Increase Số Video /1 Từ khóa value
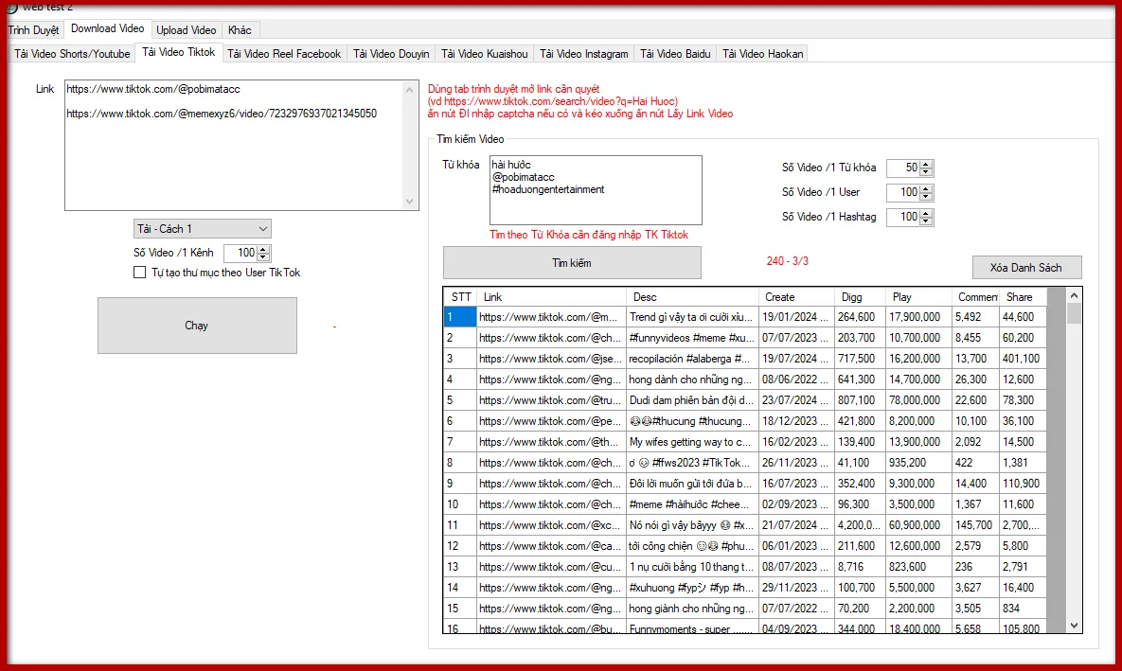The width and height of the screenshot is (1122, 671). coord(926,165)
